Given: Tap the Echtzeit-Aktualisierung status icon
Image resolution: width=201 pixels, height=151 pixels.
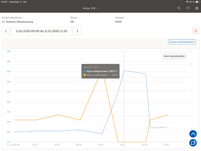Looking at the screenshot, I should pyautogui.click(x=3, y=22).
